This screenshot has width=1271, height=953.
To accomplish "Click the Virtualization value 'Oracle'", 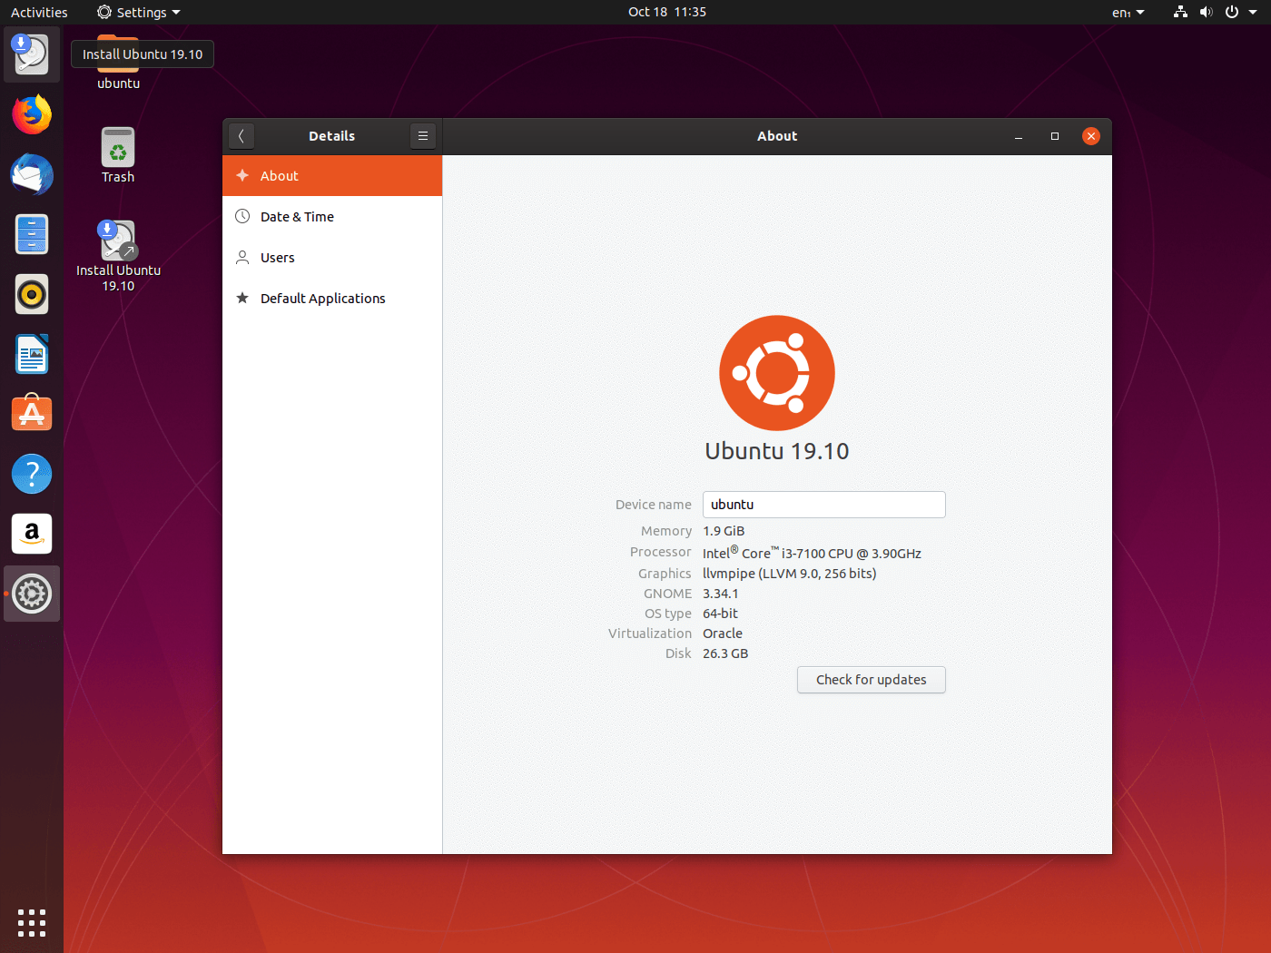I will (723, 634).
